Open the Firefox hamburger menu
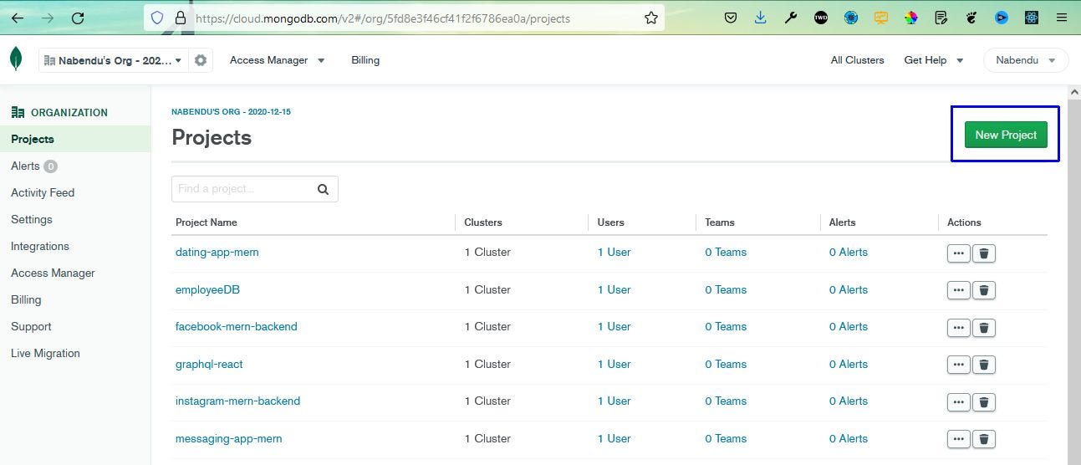This screenshot has height=465, width=1081. click(1062, 18)
